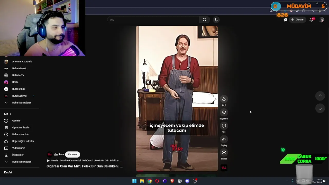Submit search with the magnifier icon
The image size is (329, 185).
pos(205,20)
